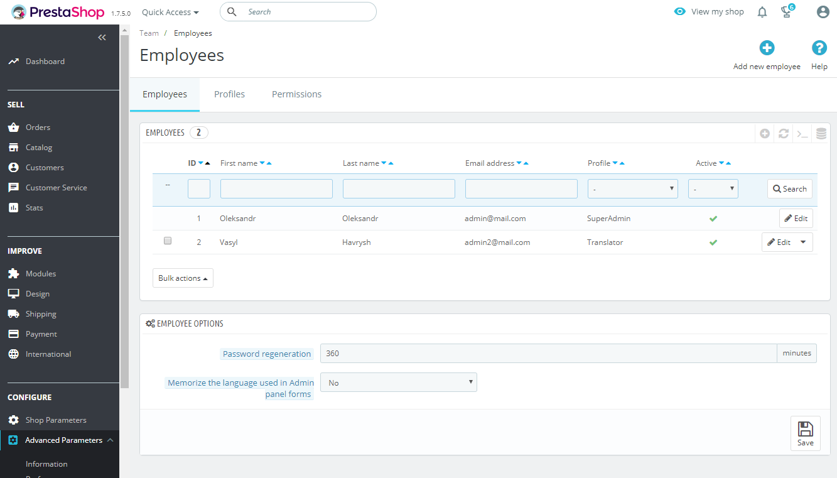Click the PrestaShop logo
Screen dimensions: 837x478
[x=58, y=12]
